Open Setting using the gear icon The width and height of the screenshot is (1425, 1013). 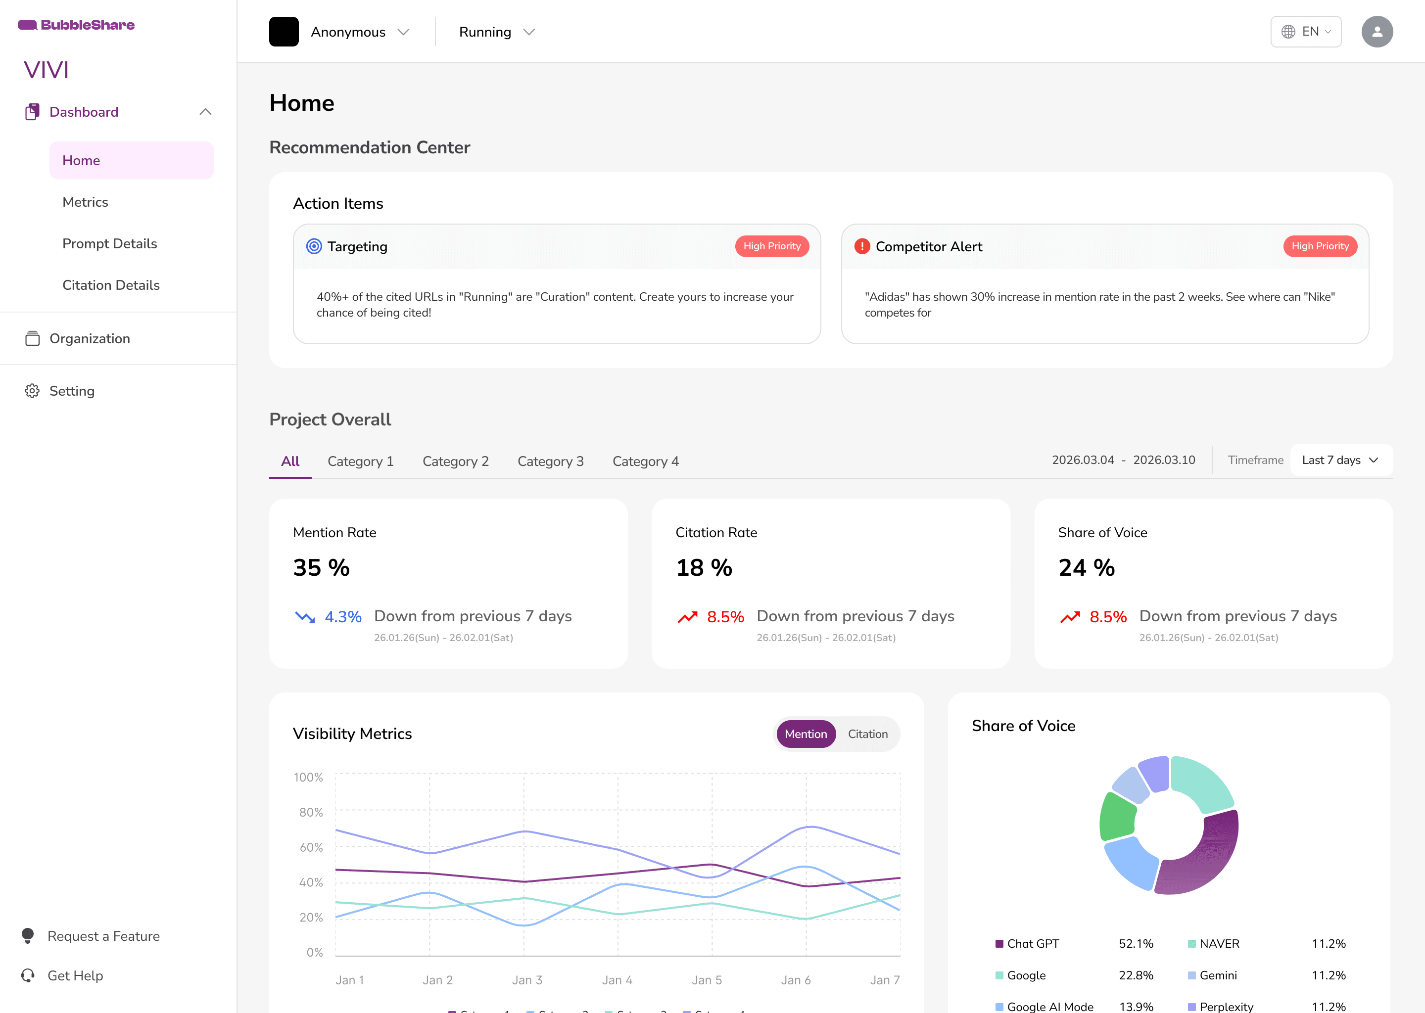click(33, 390)
